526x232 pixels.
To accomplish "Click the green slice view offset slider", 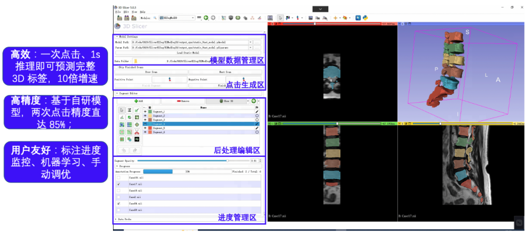I will pos(332,124).
